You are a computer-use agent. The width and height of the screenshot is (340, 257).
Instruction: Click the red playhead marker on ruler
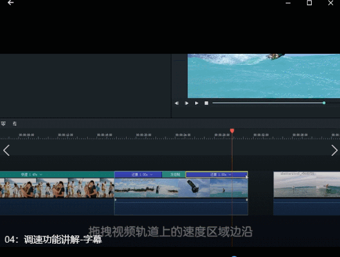click(x=232, y=130)
